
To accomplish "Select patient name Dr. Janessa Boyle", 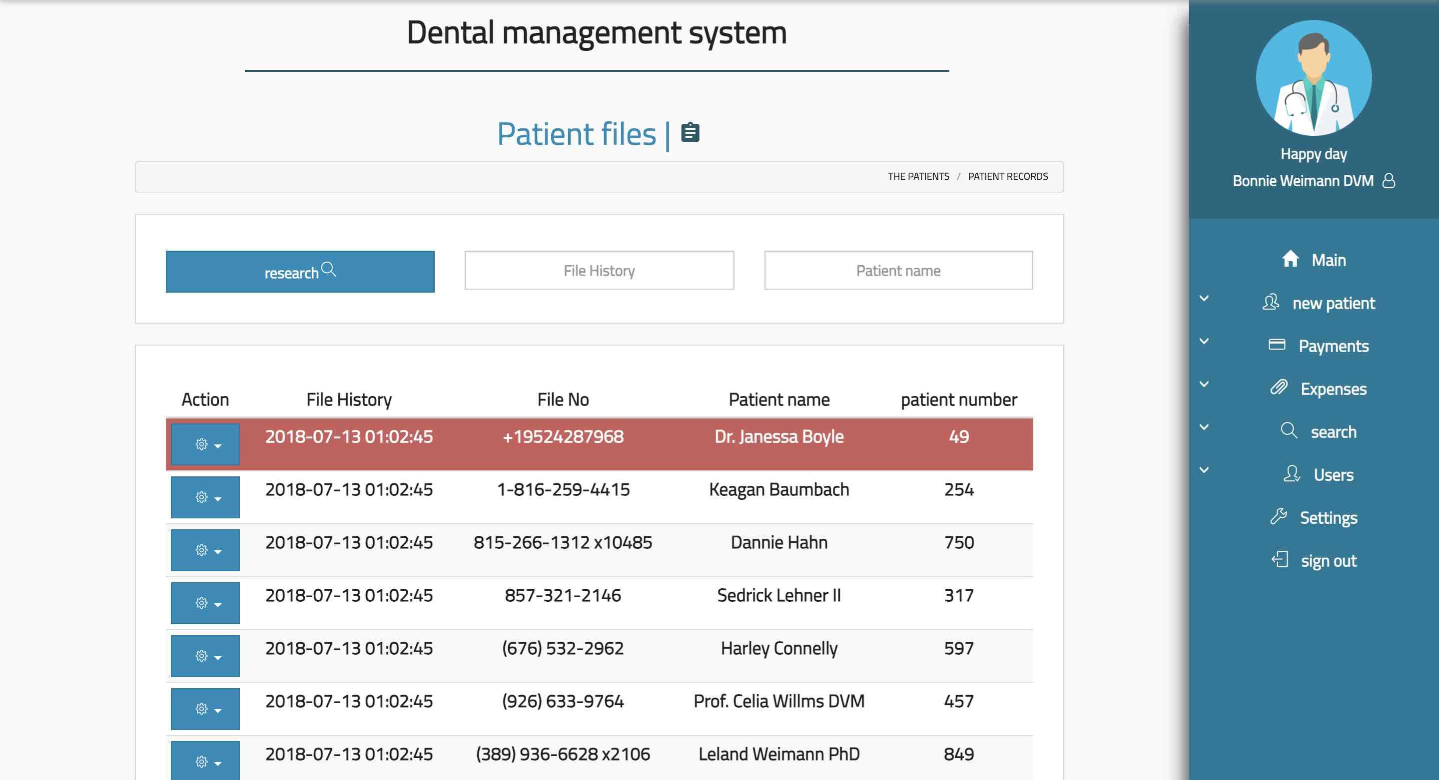I will (779, 436).
